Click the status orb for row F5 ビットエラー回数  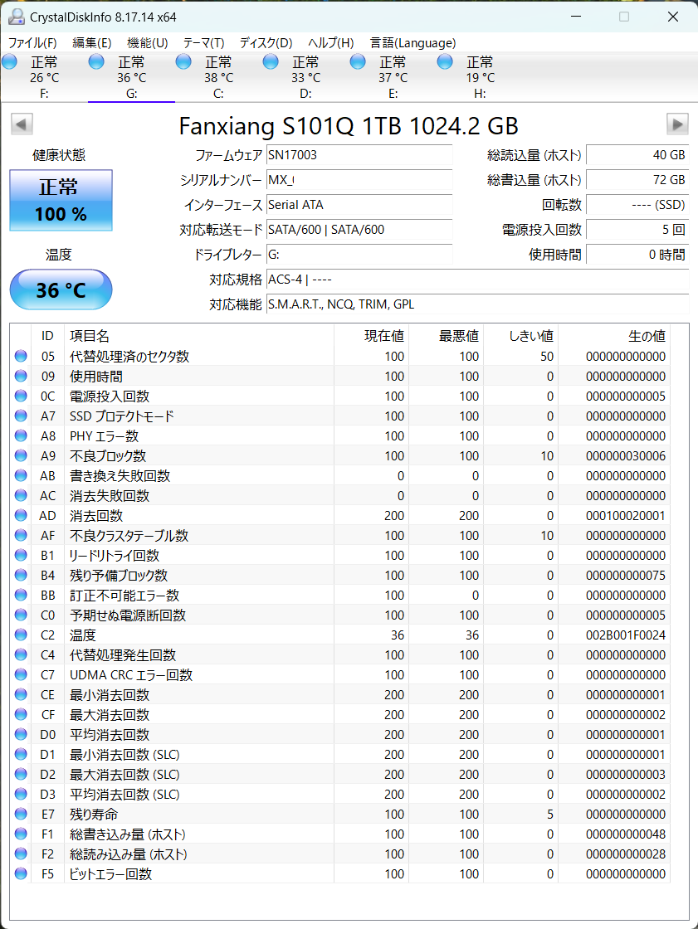pyautogui.click(x=21, y=873)
